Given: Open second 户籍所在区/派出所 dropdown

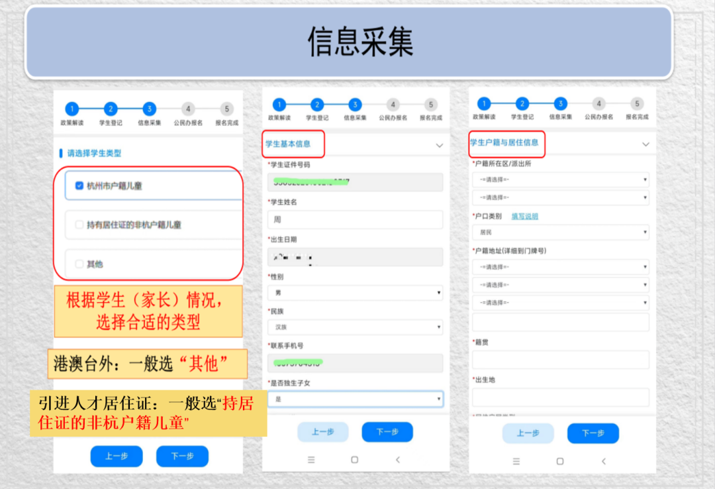Looking at the screenshot, I should [561, 197].
